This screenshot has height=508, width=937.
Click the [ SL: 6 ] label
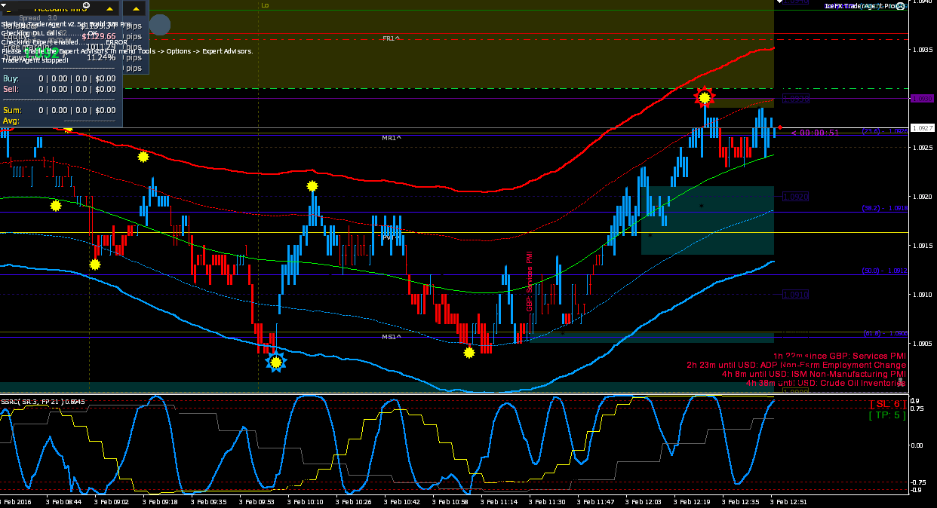point(887,404)
